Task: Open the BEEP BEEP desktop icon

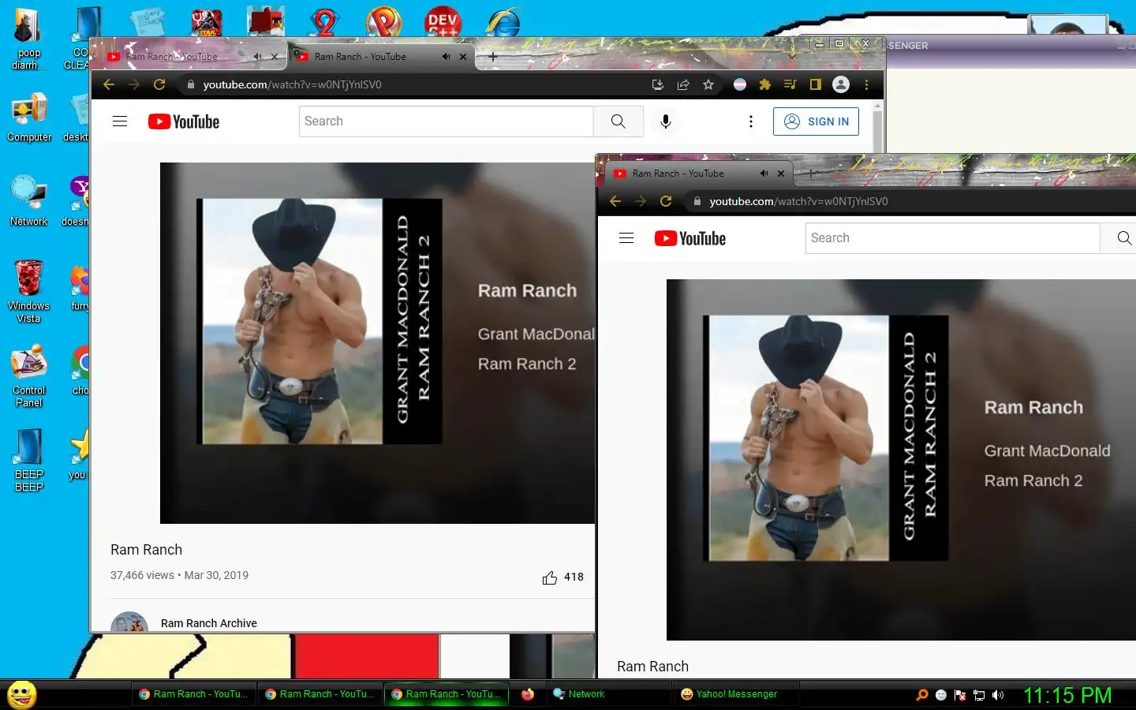Action: (x=29, y=460)
